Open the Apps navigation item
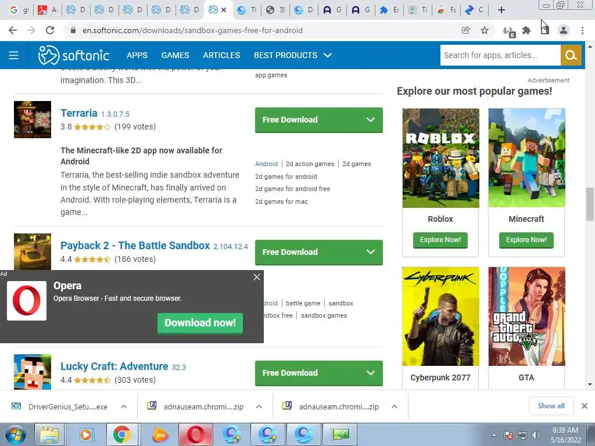 coord(137,55)
